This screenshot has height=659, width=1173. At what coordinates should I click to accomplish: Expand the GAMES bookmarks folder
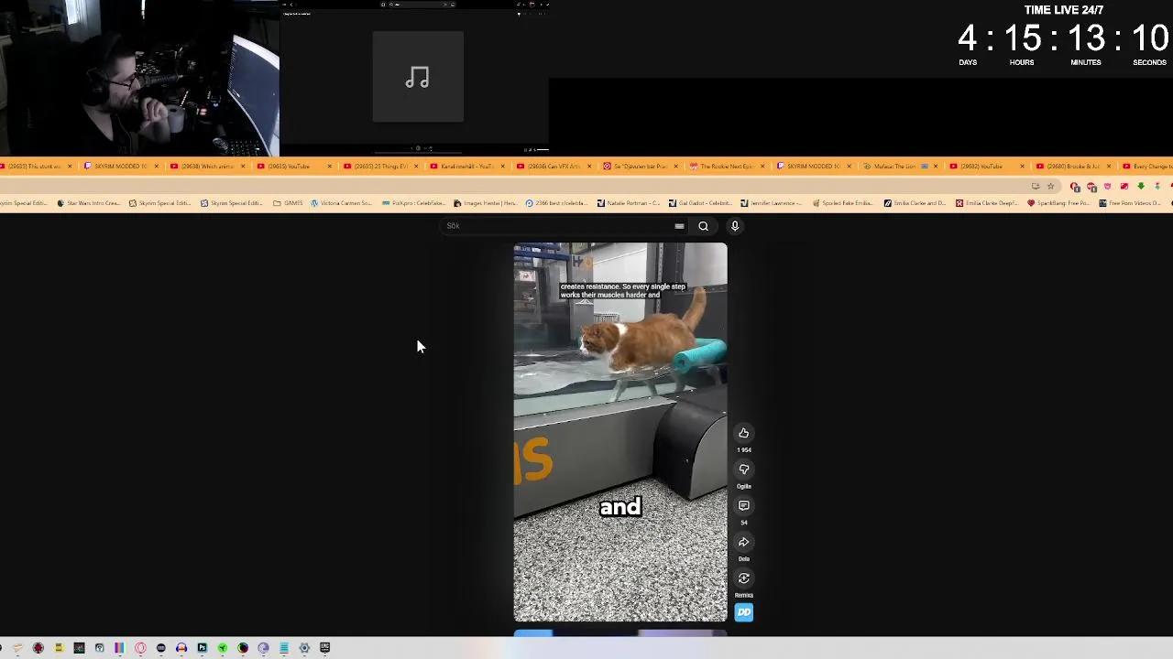288,203
